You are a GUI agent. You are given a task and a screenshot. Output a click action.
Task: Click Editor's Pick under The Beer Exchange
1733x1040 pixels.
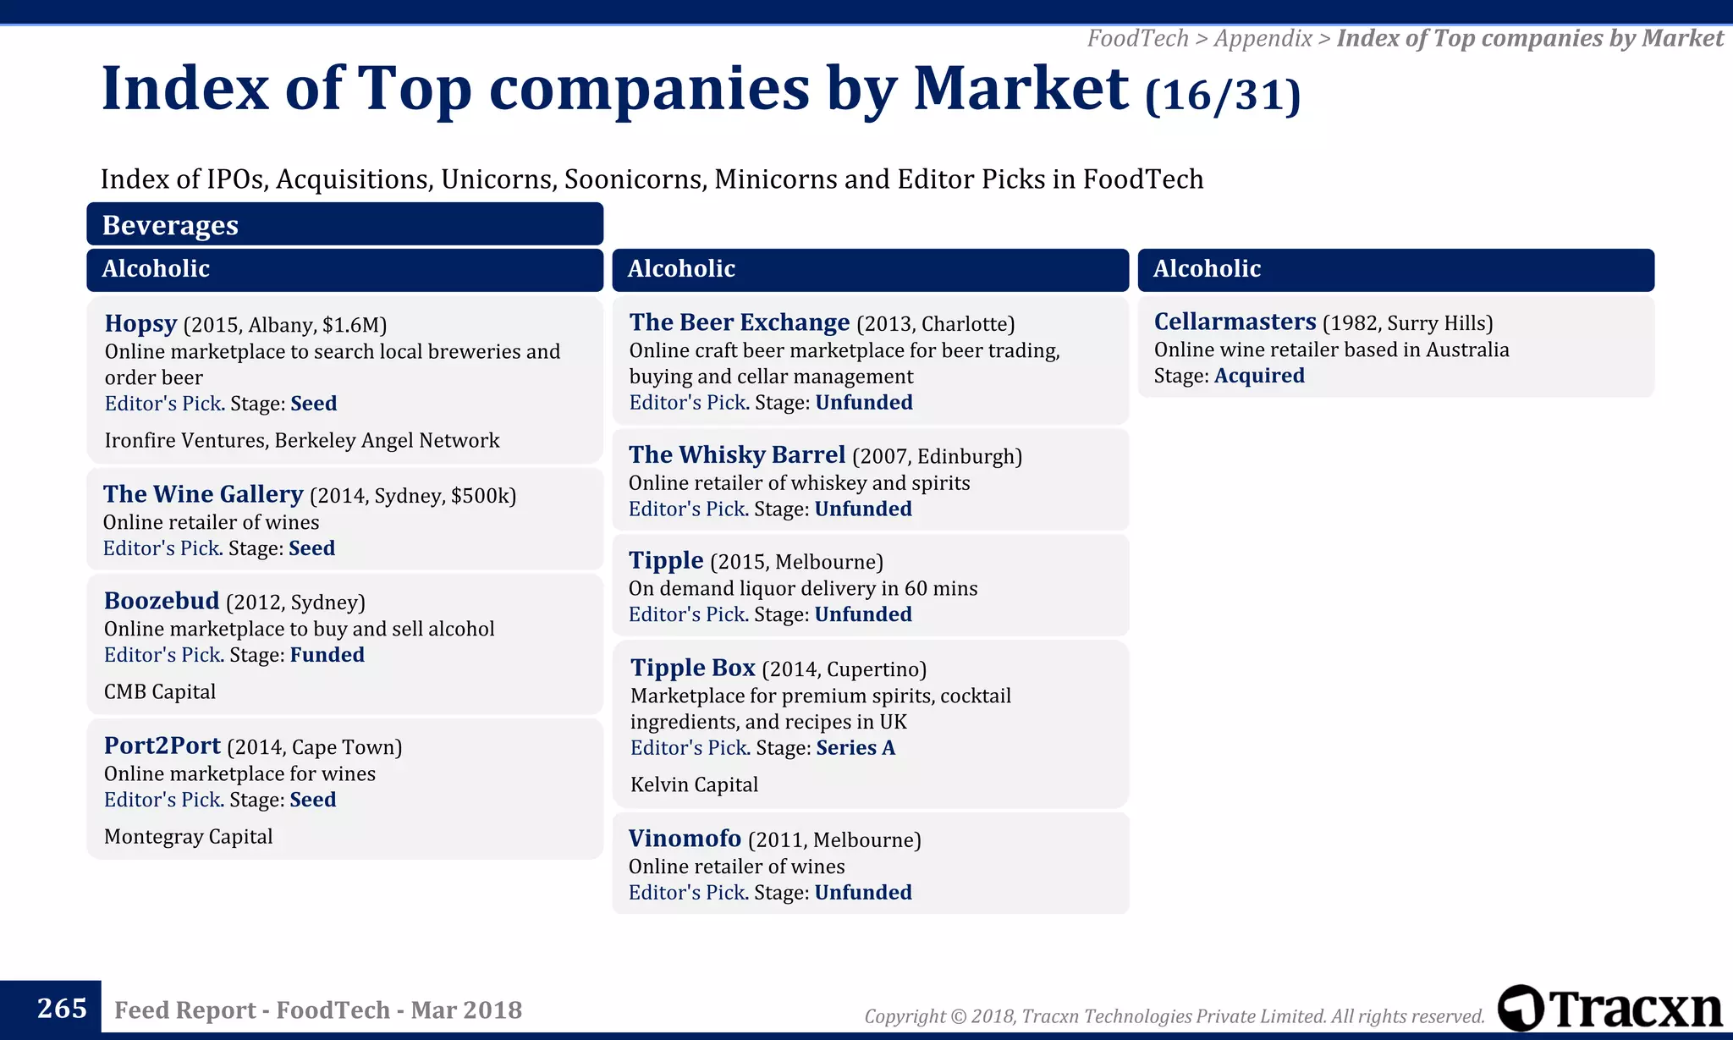(x=687, y=403)
